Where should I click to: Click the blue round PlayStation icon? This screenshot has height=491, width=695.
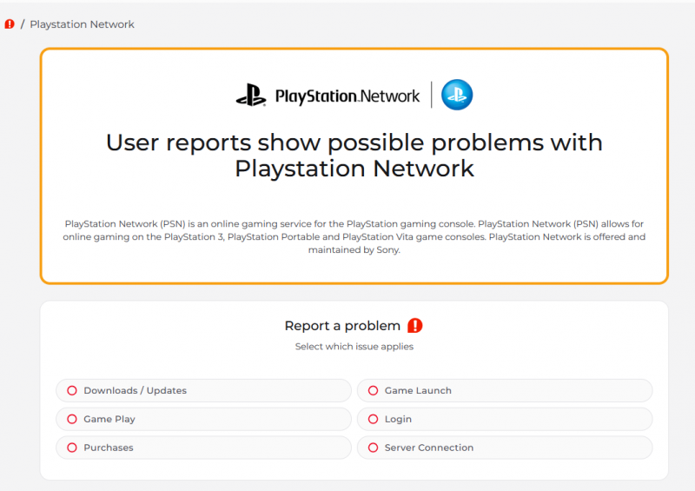point(457,95)
